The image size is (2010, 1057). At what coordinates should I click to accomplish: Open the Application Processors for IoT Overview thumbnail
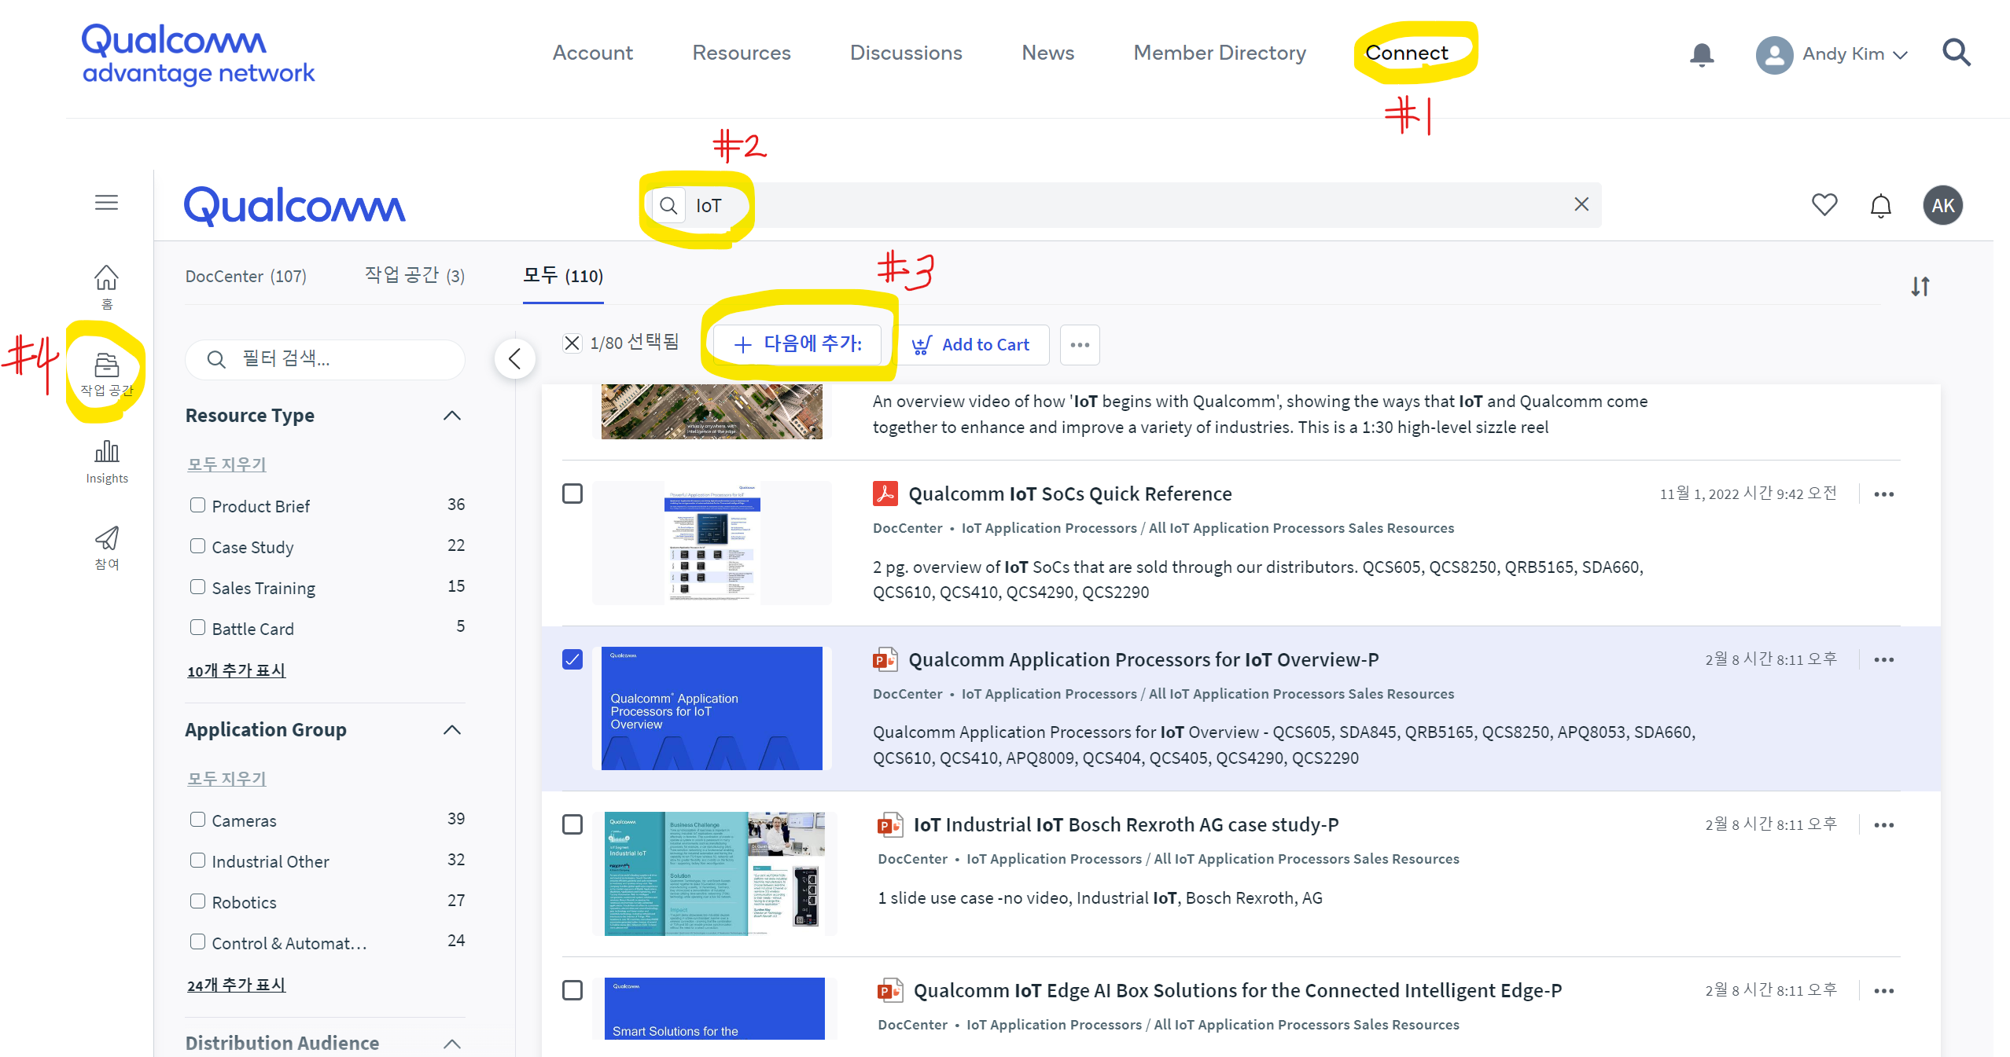point(712,708)
